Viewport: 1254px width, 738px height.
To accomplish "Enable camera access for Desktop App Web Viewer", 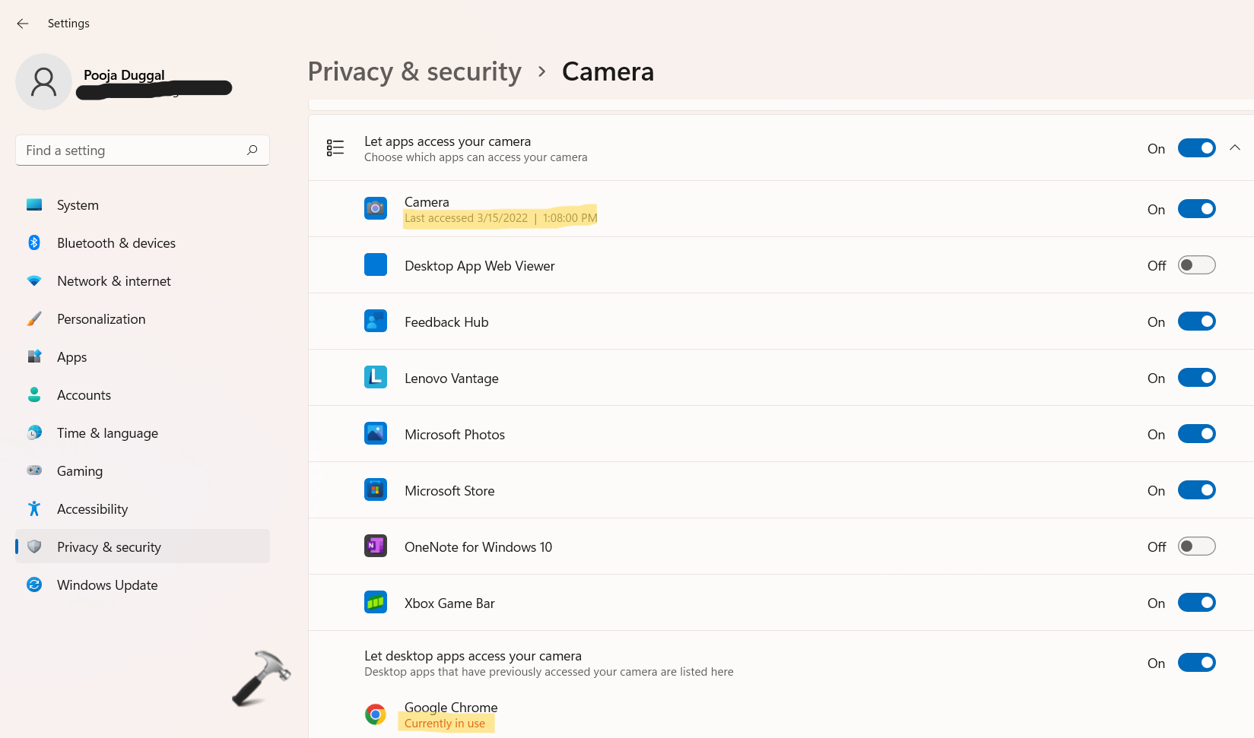I will (x=1196, y=265).
